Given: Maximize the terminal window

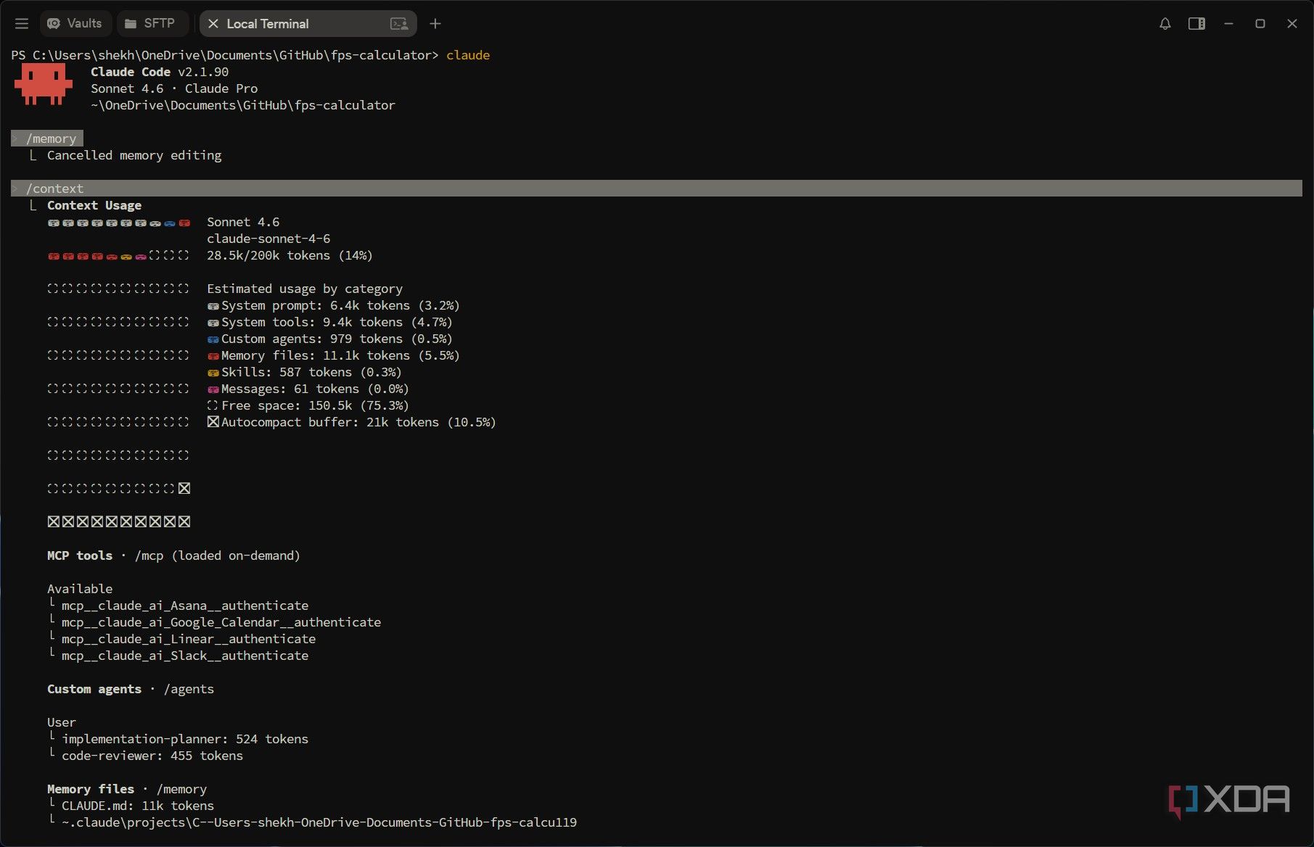Looking at the screenshot, I should pos(1260,24).
